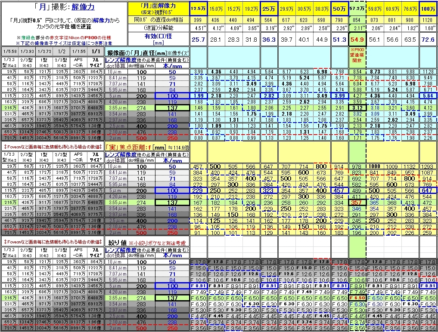Viewport: 438px width, 332px height.
Task: Select the red 357 focal length cell
Action: point(357,202)
